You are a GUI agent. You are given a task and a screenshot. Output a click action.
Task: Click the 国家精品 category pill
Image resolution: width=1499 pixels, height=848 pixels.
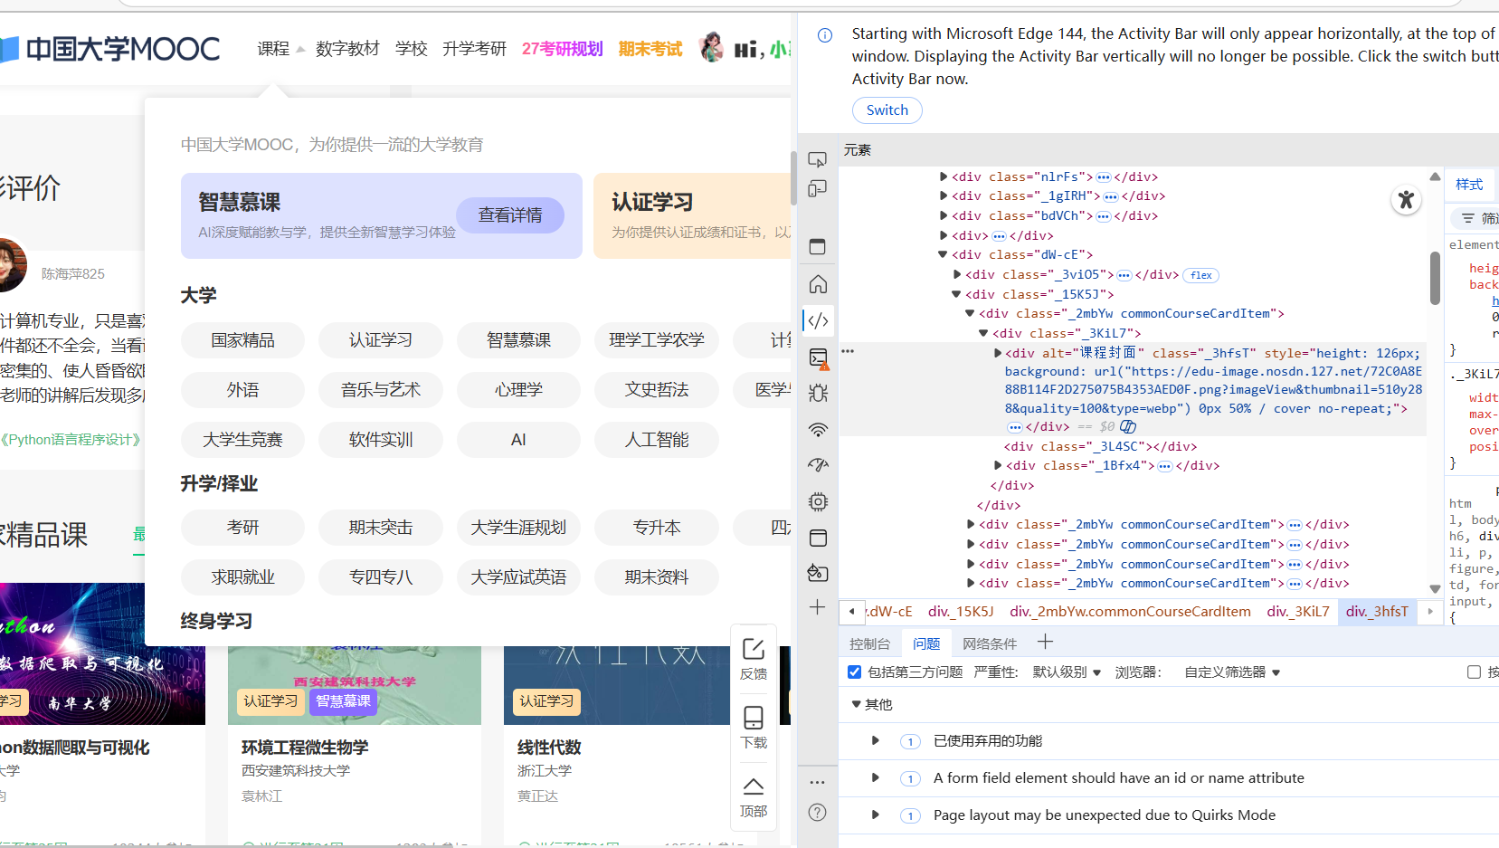click(x=243, y=340)
